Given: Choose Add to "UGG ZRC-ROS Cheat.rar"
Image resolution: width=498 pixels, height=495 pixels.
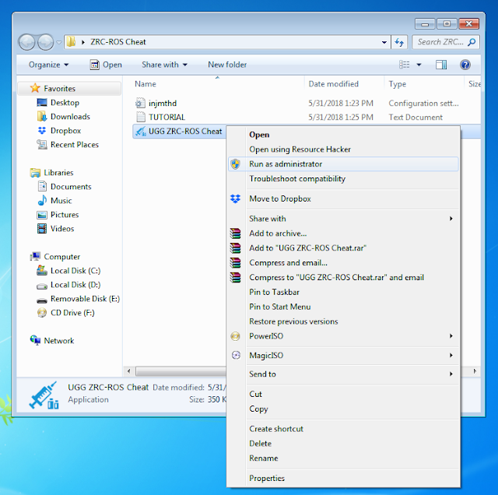Looking at the screenshot, I should pos(343,247).
